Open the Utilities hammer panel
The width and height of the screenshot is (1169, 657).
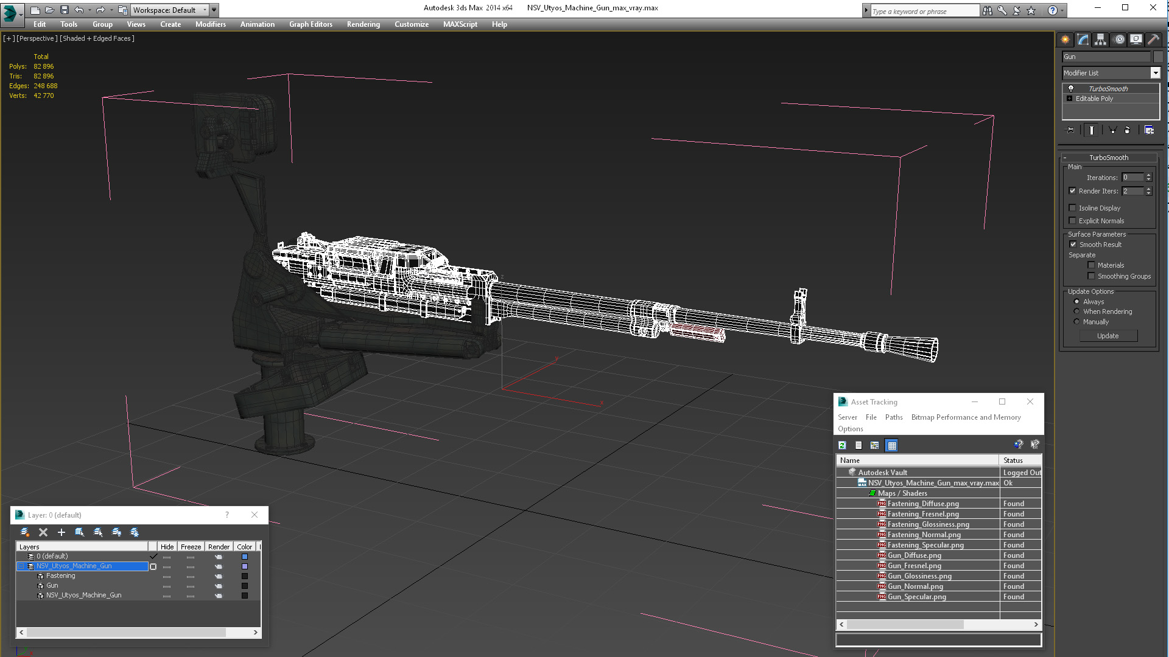[x=1153, y=40]
